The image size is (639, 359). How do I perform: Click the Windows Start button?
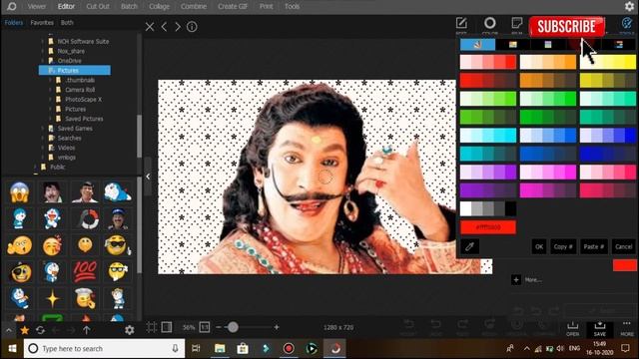click(12, 348)
